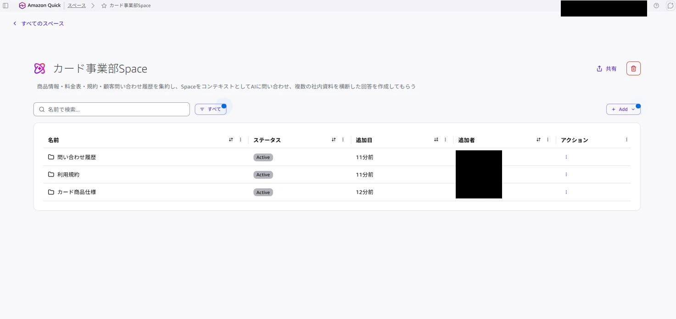Click the circular icon right of help

(670, 5)
